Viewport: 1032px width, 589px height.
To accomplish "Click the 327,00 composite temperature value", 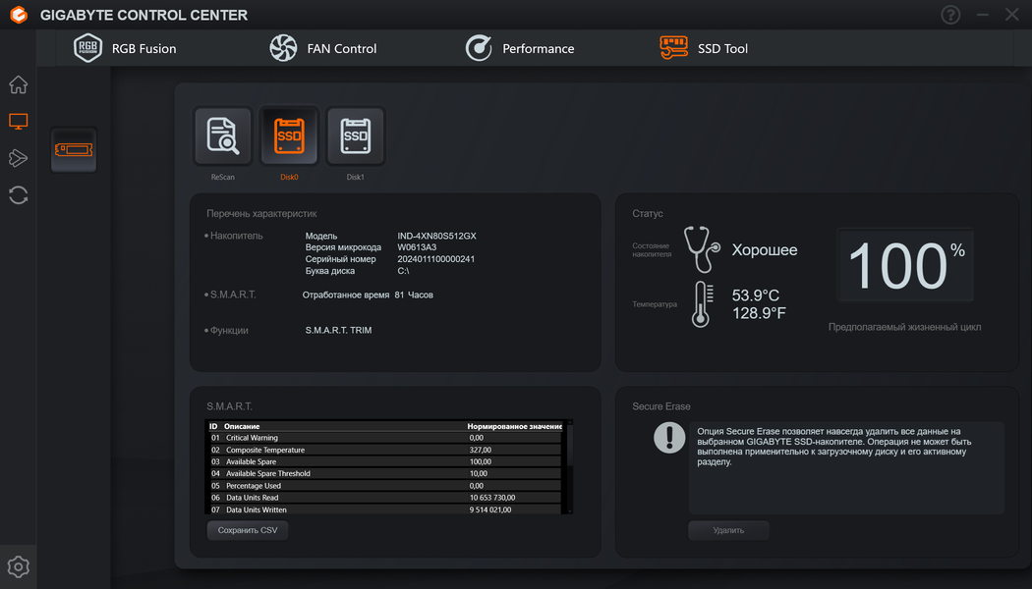I will (x=480, y=451).
